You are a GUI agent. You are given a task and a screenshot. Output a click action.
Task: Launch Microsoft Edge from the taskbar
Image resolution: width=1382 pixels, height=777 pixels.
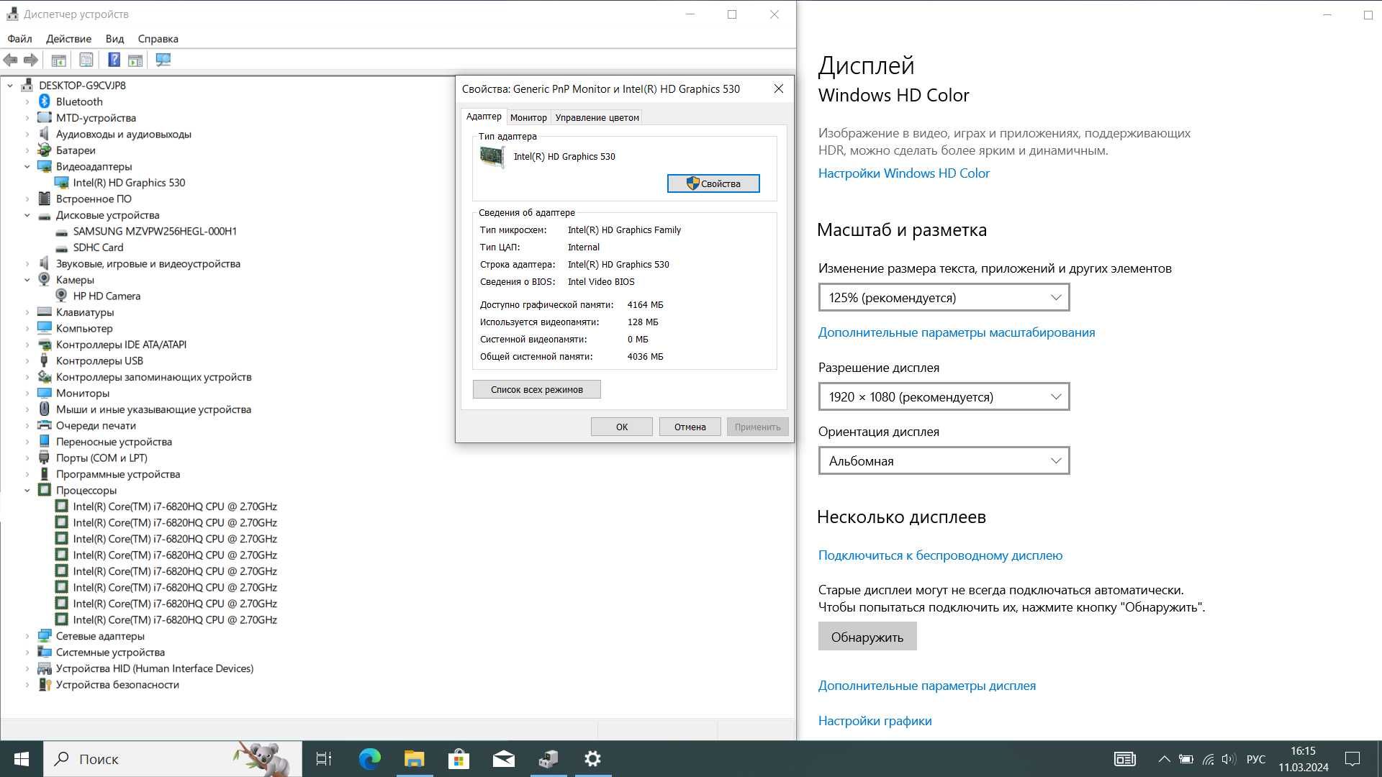pos(370,758)
